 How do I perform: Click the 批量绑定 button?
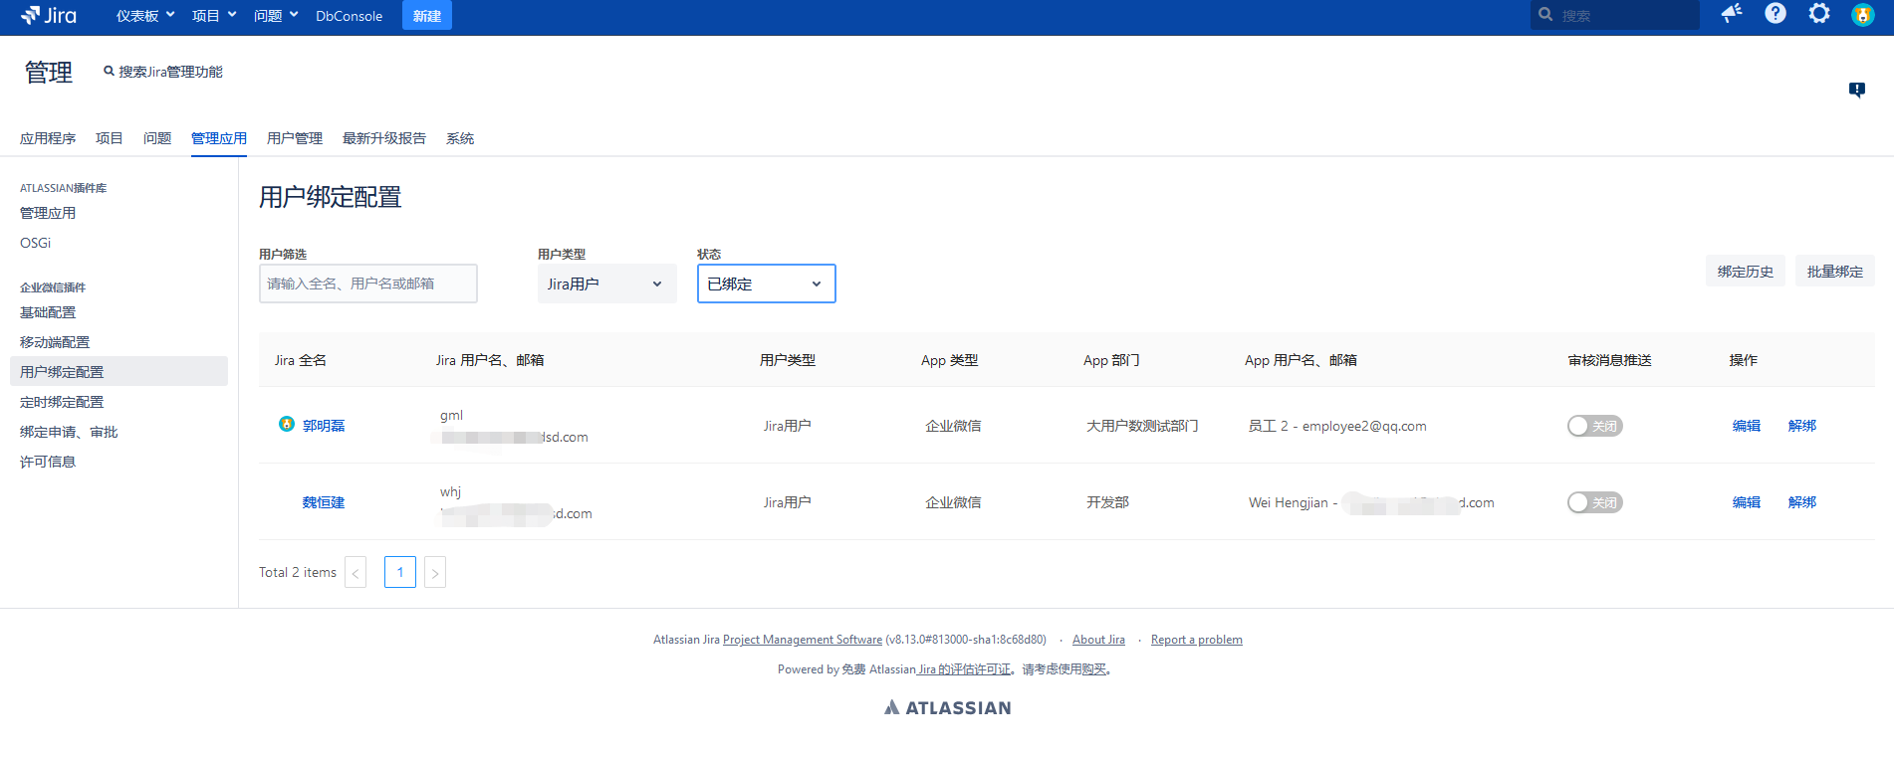(x=1834, y=272)
